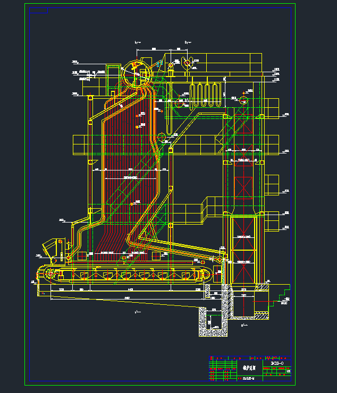Click the small blue rectangle in top-left corner
This screenshot has width=337, height=393.
pos(38,11)
